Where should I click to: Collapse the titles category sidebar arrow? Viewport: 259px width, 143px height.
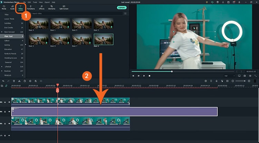click(x=26, y=45)
